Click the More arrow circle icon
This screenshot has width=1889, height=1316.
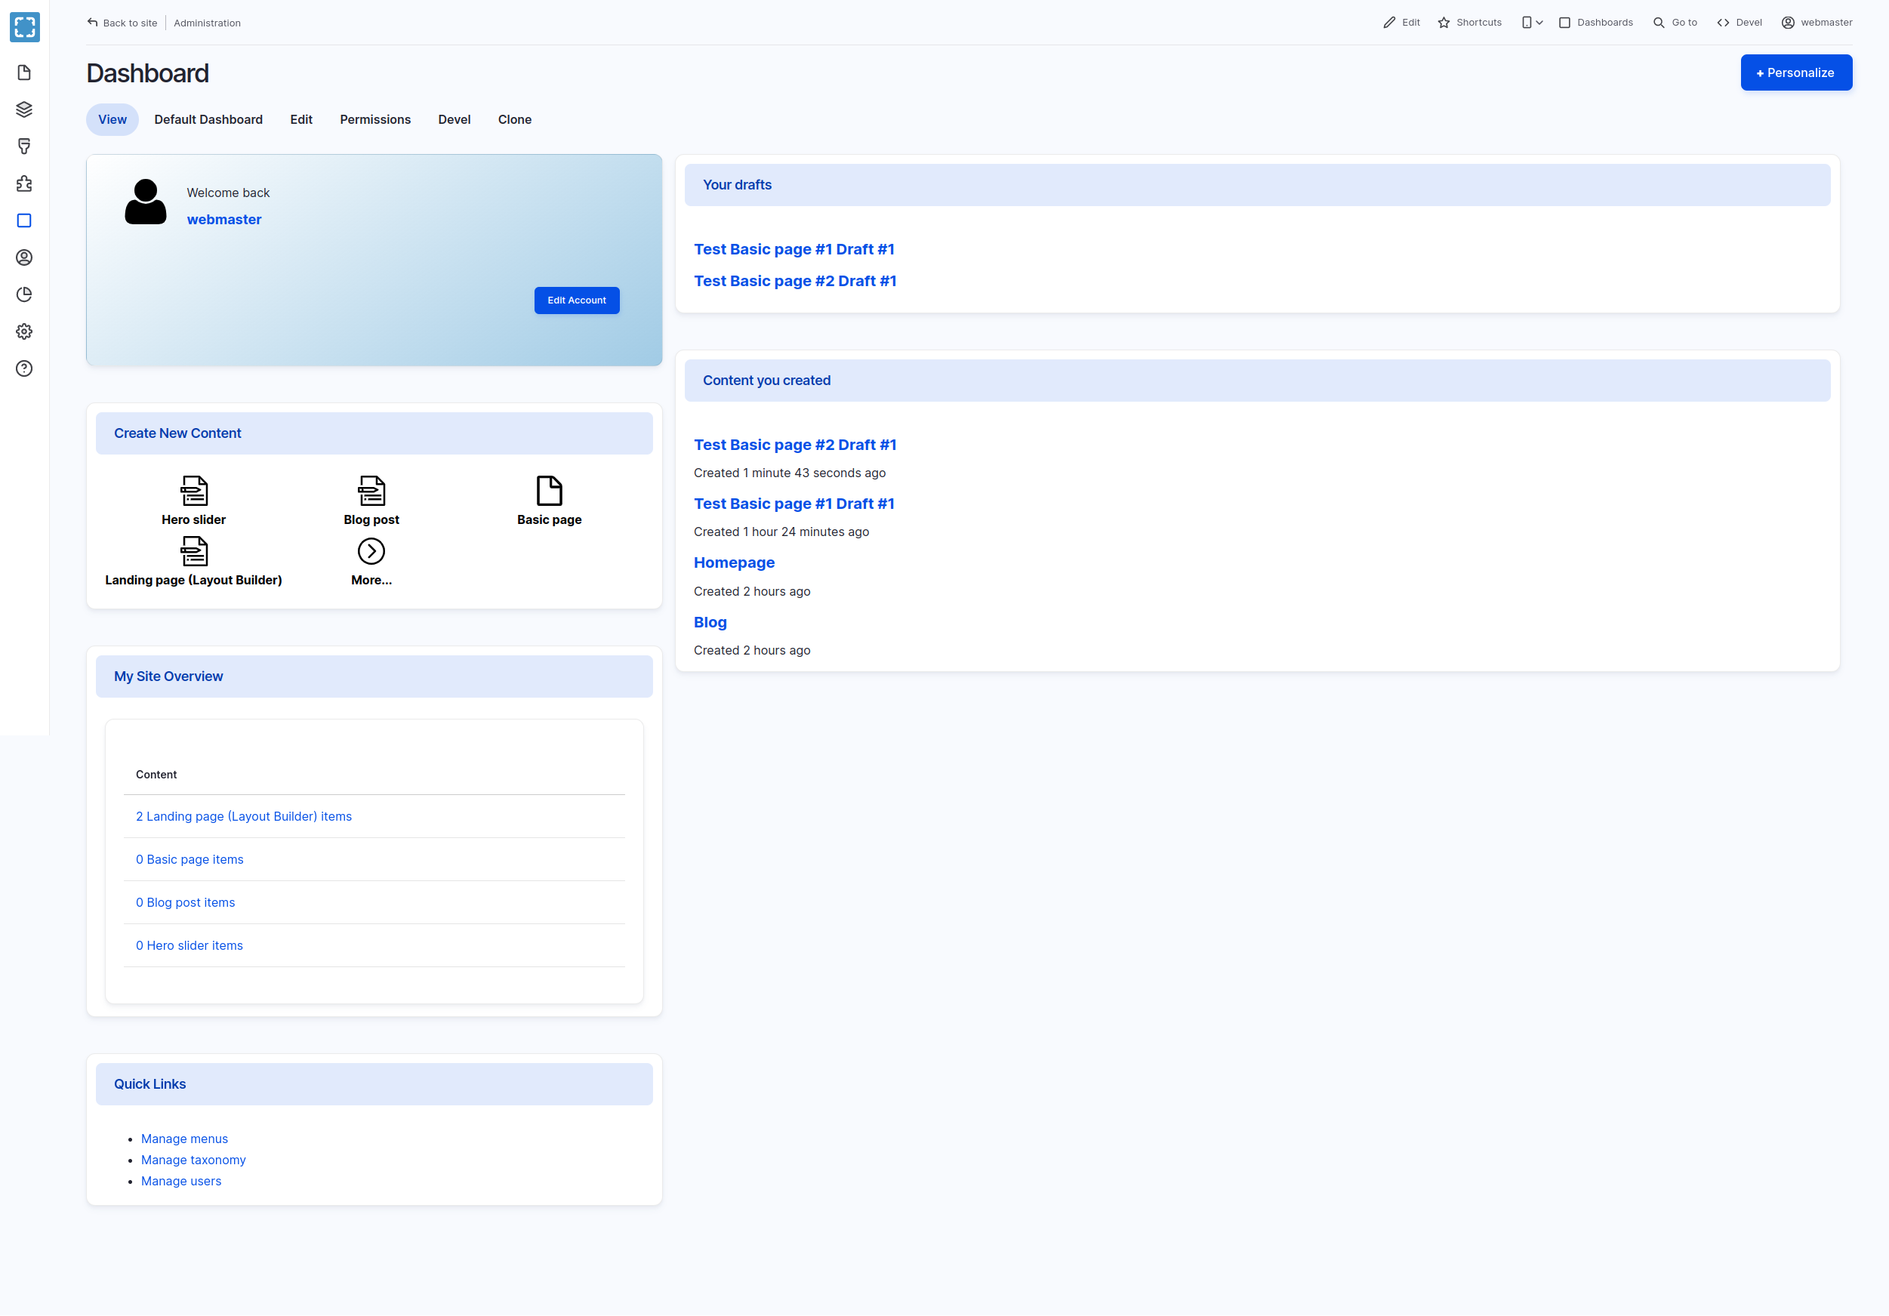[x=371, y=551]
